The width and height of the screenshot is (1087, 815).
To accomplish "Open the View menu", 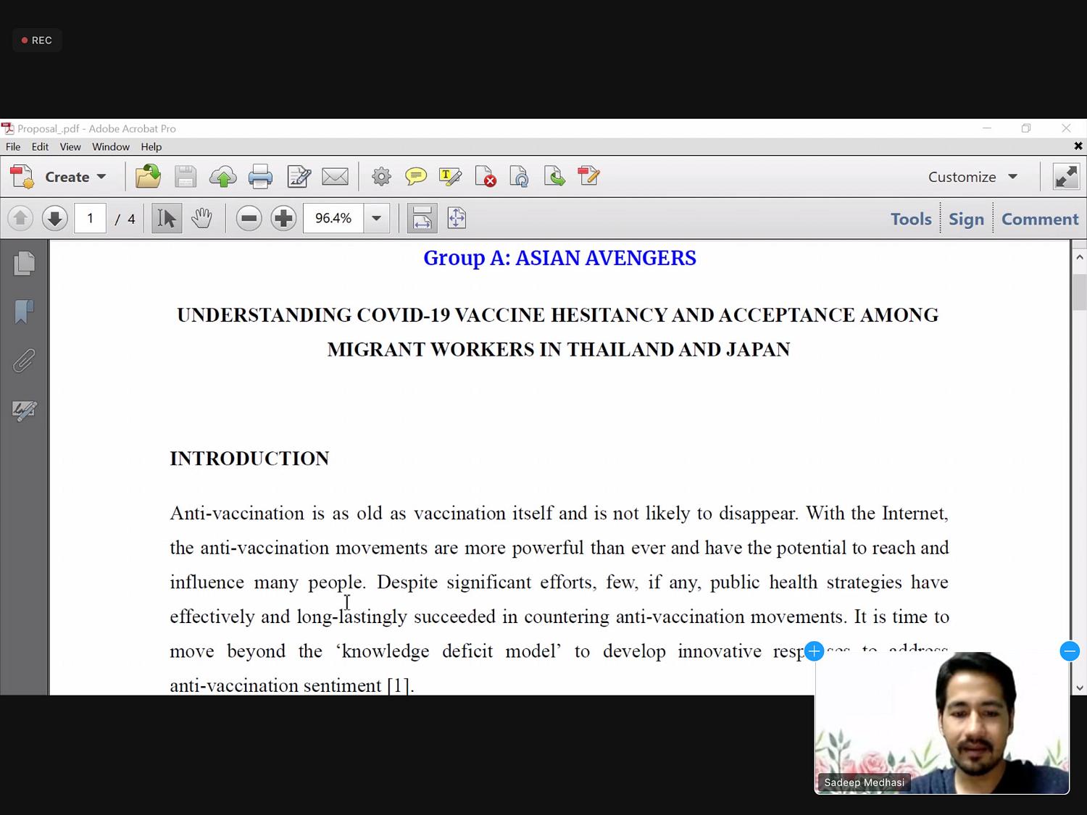I will (x=70, y=146).
